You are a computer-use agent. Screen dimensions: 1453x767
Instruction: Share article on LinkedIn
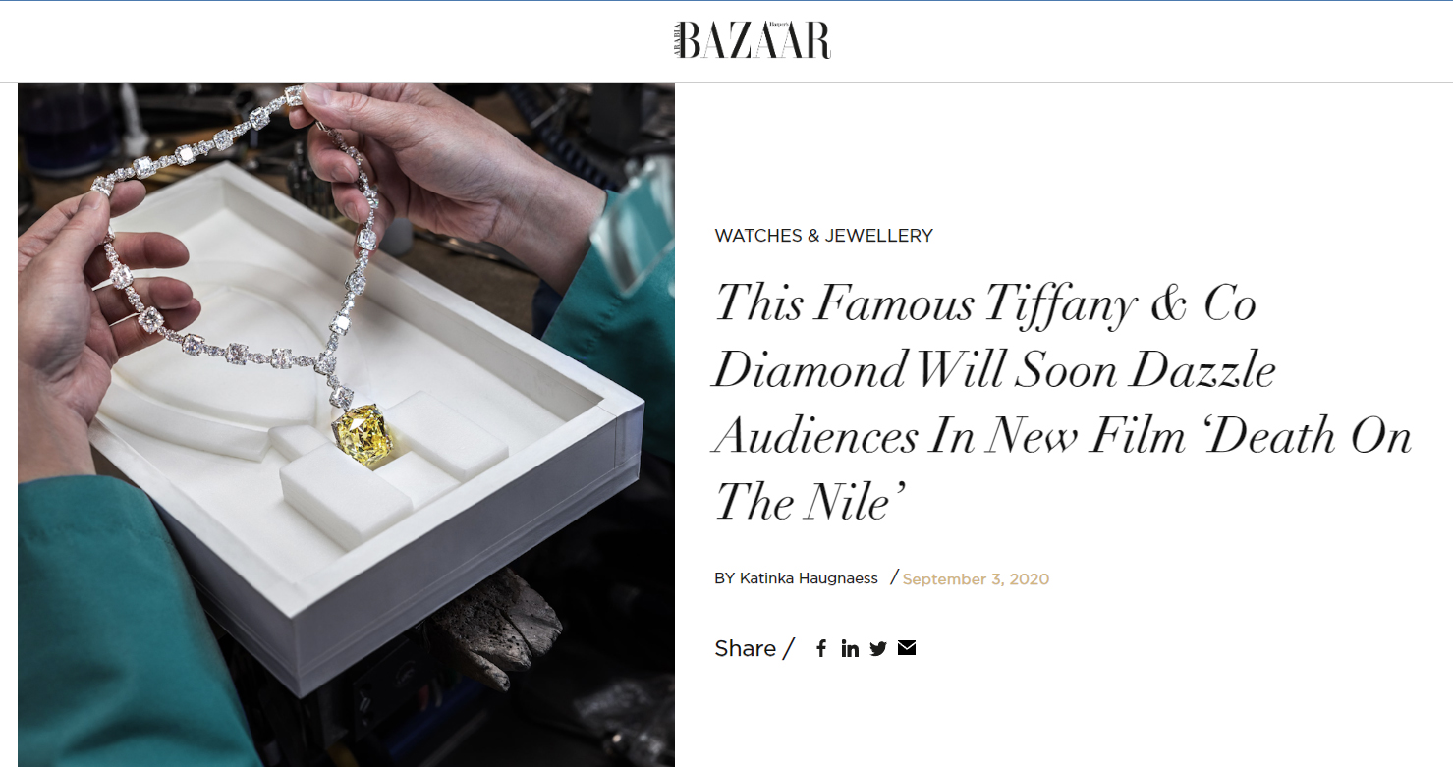pos(850,648)
